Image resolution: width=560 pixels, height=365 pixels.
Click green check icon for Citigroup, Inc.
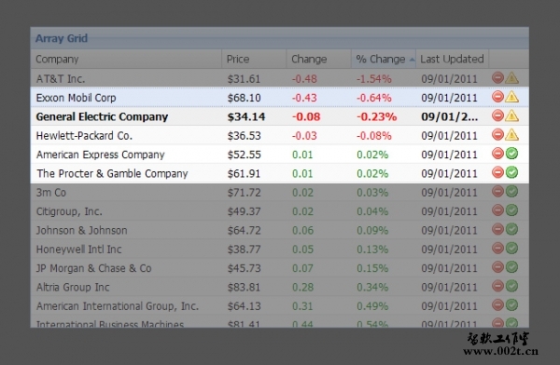511,210
